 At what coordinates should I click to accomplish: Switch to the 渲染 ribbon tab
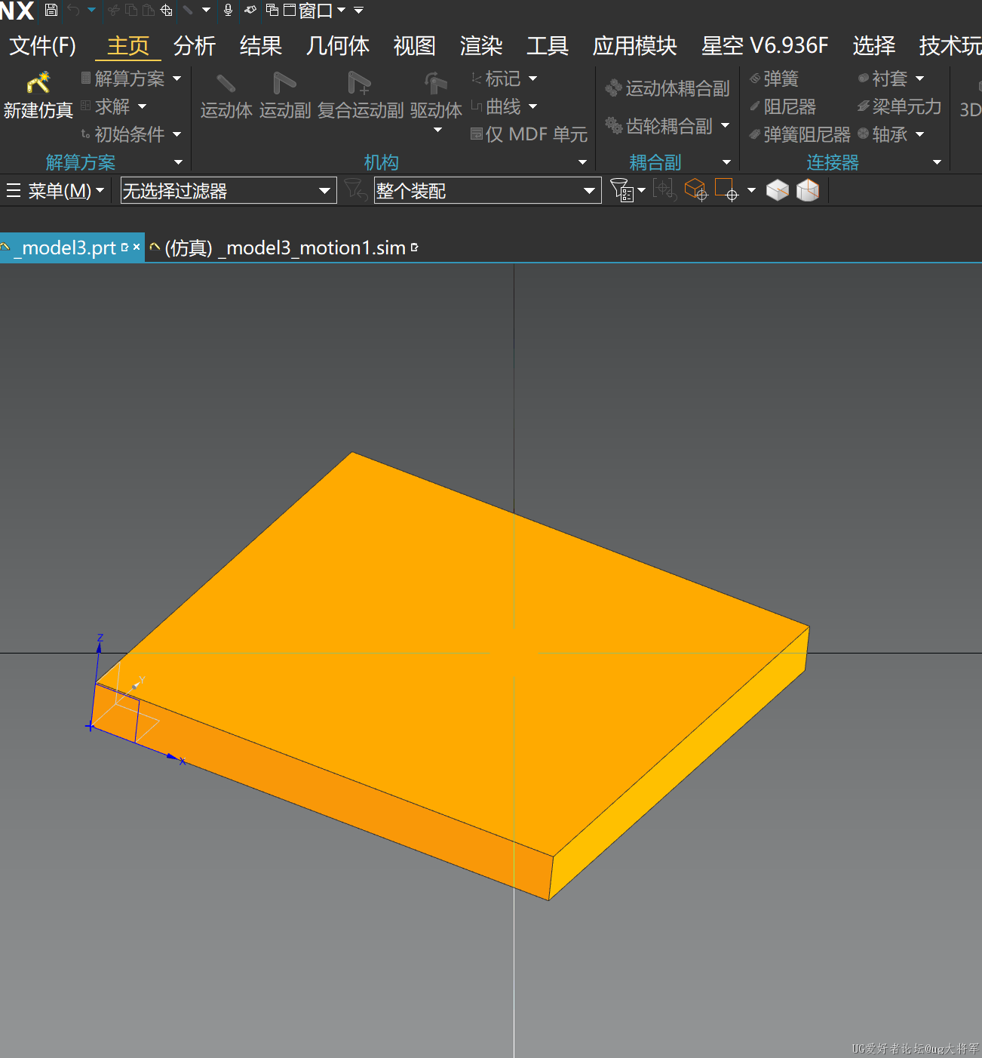tap(481, 46)
